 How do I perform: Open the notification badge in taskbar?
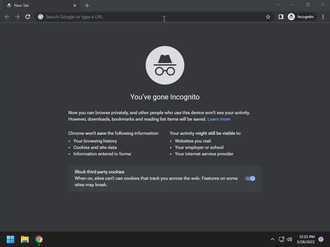pyautogui.click(x=321, y=239)
